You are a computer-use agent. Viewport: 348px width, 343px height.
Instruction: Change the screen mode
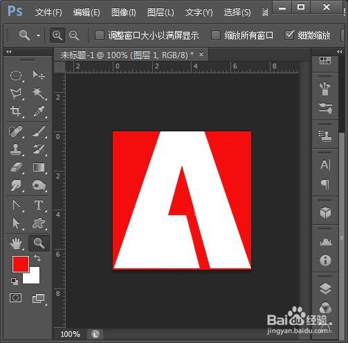tap(39, 298)
